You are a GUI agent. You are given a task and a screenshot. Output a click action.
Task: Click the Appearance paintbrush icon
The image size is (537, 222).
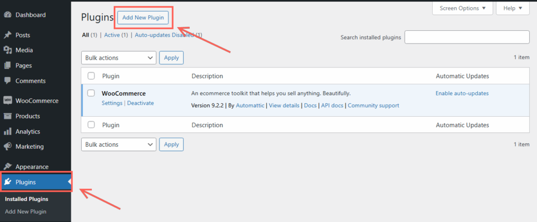click(x=7, y=167)
